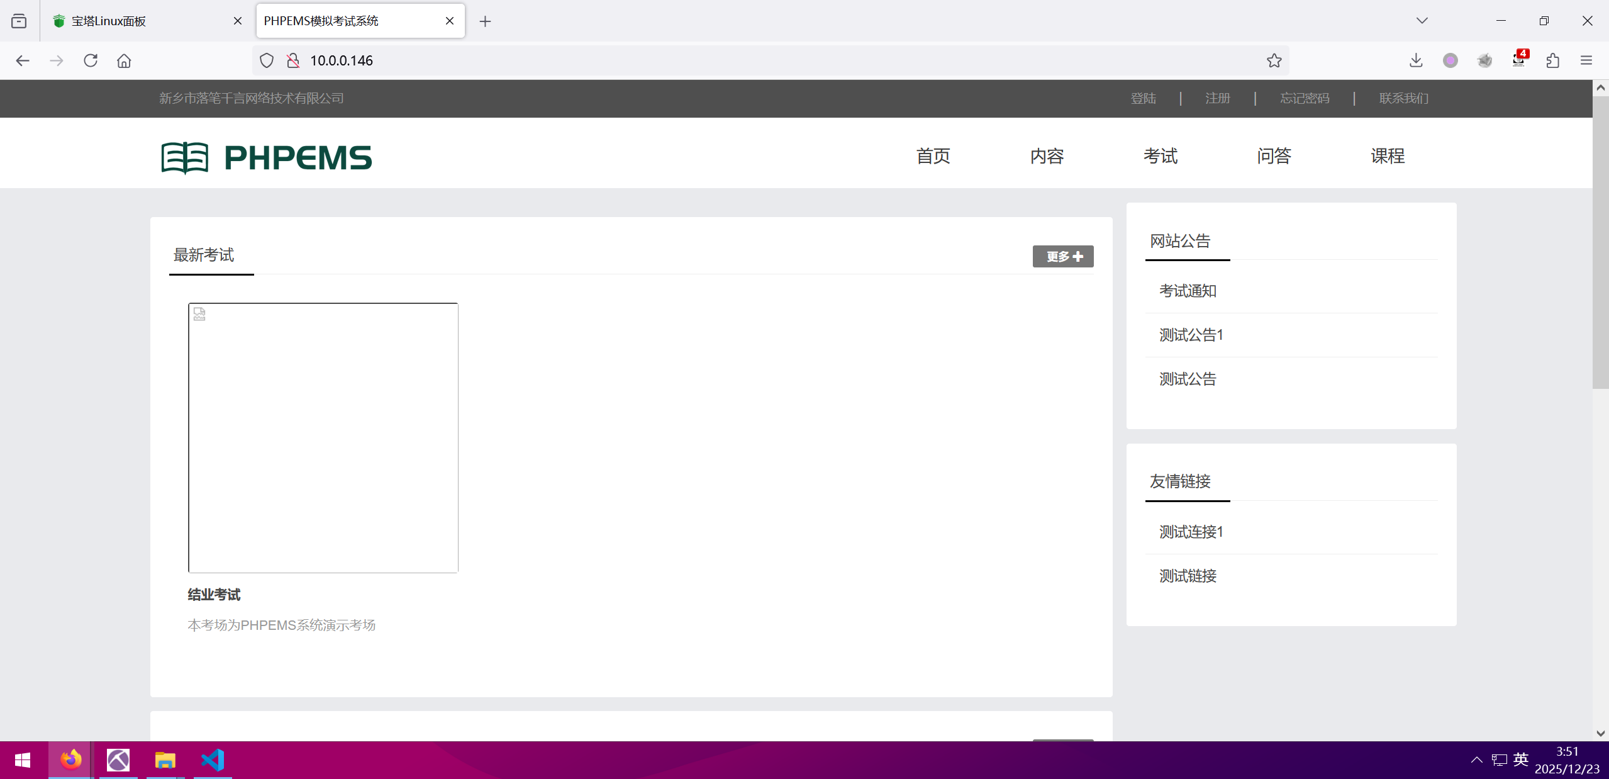The height and width of the screenshot is (779, 1609).
Task: Open the 结业考试 exam thumbnail image
Action: 323,438
